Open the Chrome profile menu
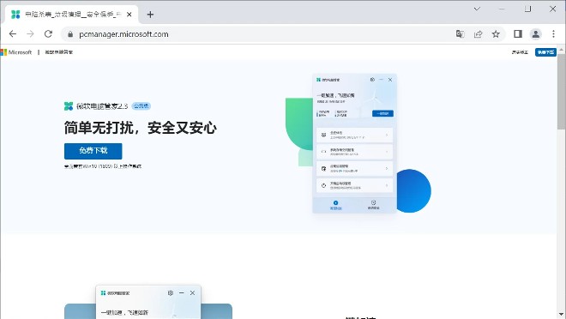This screenshot has height=319, width=566. [536, 34]
